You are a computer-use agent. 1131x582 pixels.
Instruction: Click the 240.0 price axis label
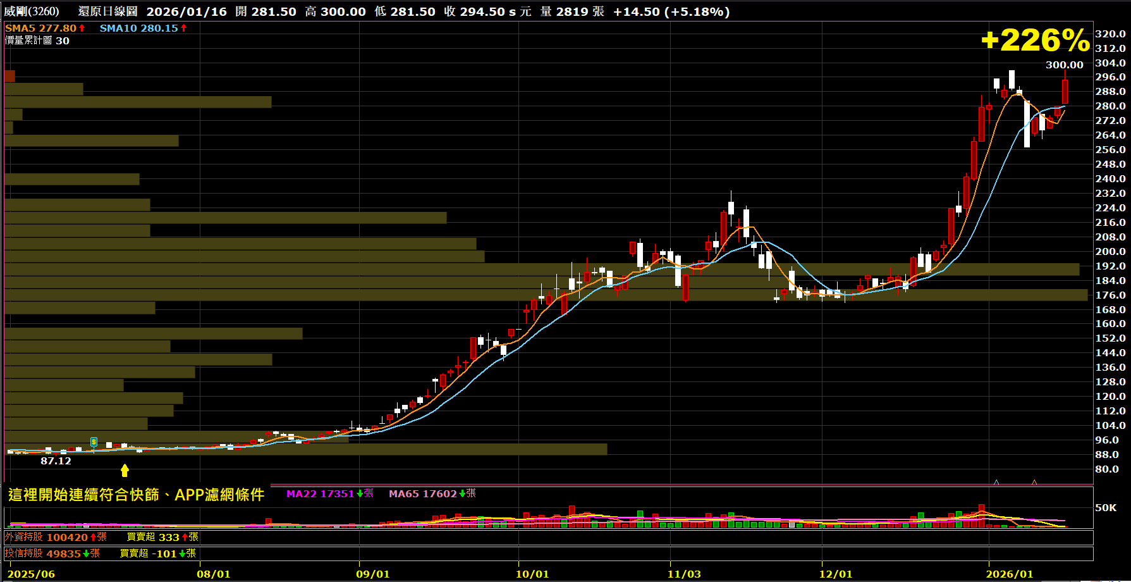(1111, 178)
